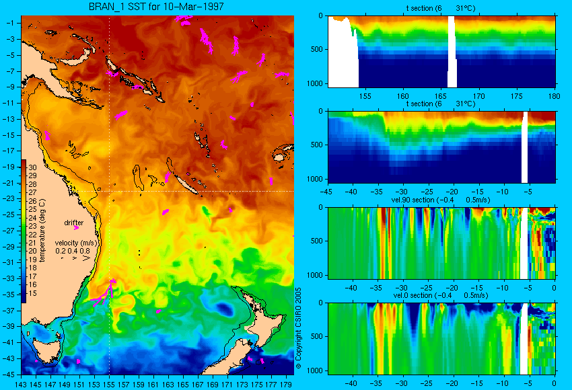The width and height of the screenshot is (572, 390).
Task: Click the vertical 'Copyright CSIRO 2005' text
Action: (298, 328)
